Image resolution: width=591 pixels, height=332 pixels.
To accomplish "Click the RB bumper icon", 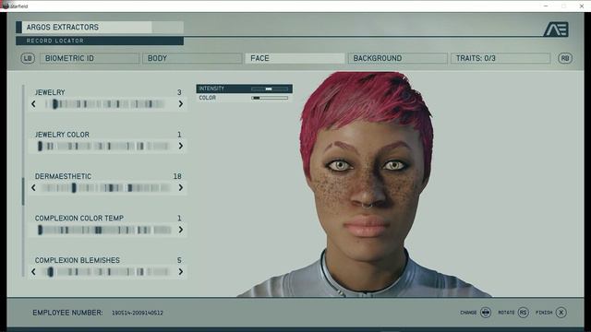I will (564, 58).
